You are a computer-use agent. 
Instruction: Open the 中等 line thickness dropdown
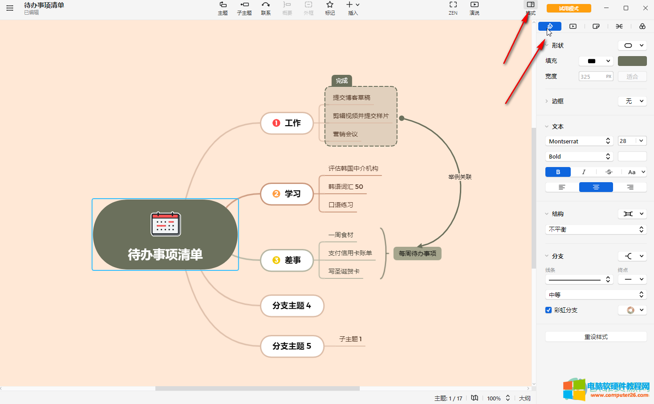tap(596, 294)
